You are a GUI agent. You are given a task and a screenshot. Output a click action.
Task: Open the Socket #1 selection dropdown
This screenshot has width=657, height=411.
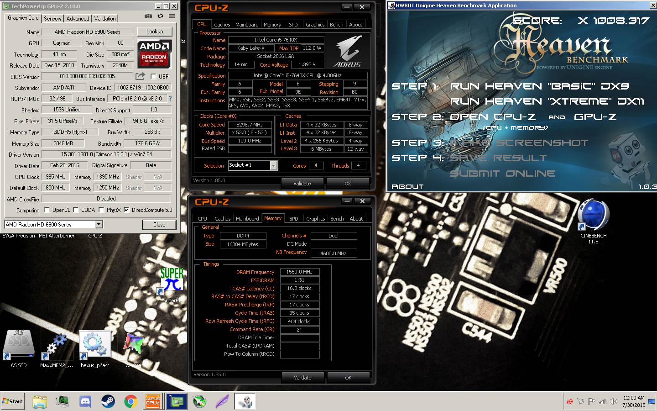click(x=273, y=165)
